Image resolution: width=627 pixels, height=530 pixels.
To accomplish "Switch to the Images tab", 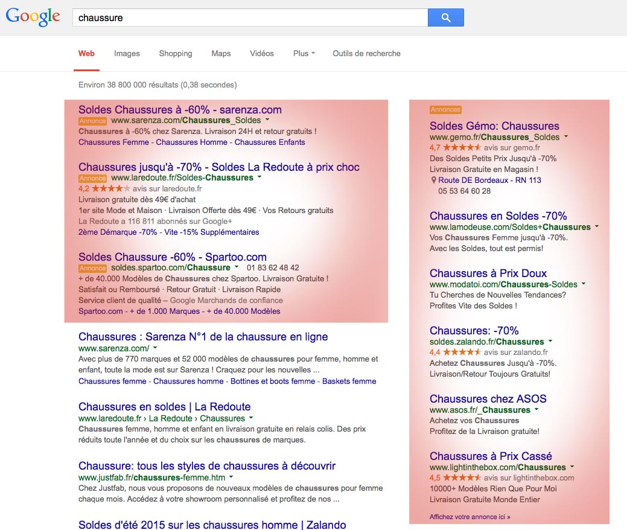I will (x=127, y=54).
